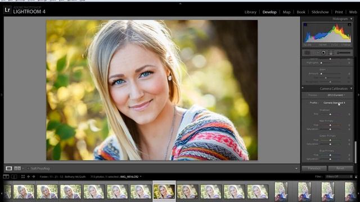Collapse the right panel group

coord(358,95)
